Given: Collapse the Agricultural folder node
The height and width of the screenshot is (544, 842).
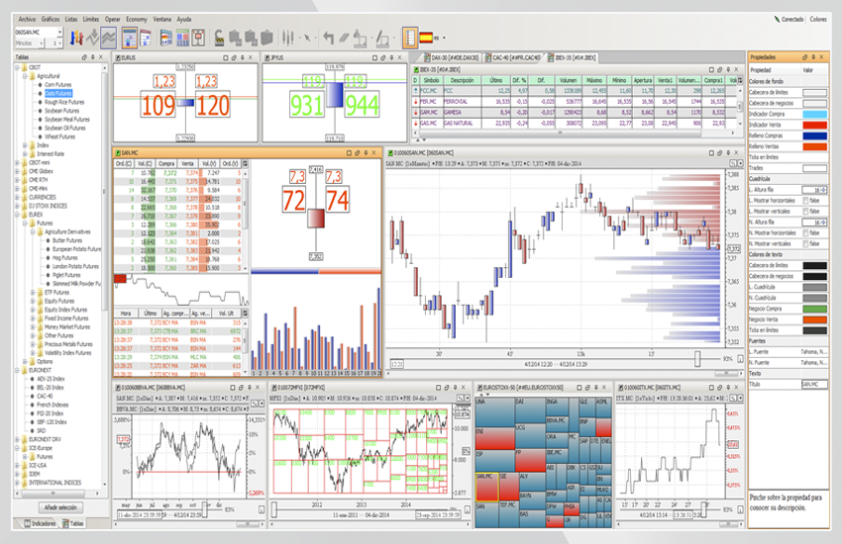Looking at the screenshot, I should [x=25, y=76].
